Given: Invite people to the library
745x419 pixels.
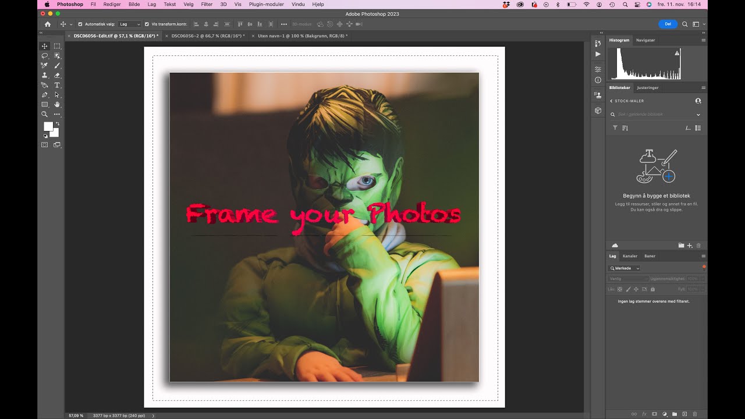Looking at the screenshot, I should [698, 101].
